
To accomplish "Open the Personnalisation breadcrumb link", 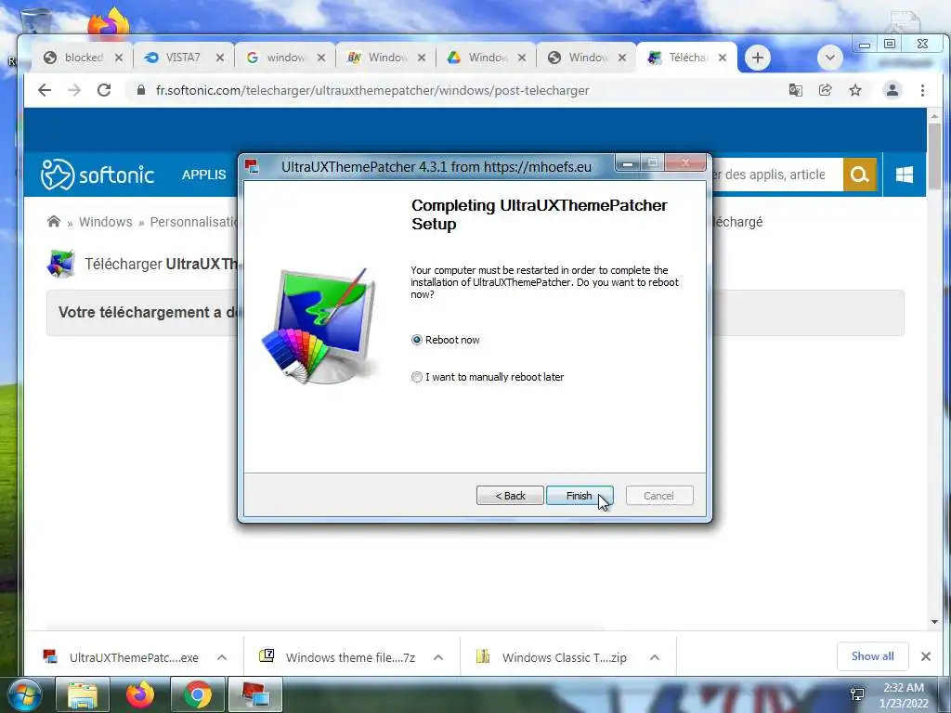I will click(x=193, y=222).
